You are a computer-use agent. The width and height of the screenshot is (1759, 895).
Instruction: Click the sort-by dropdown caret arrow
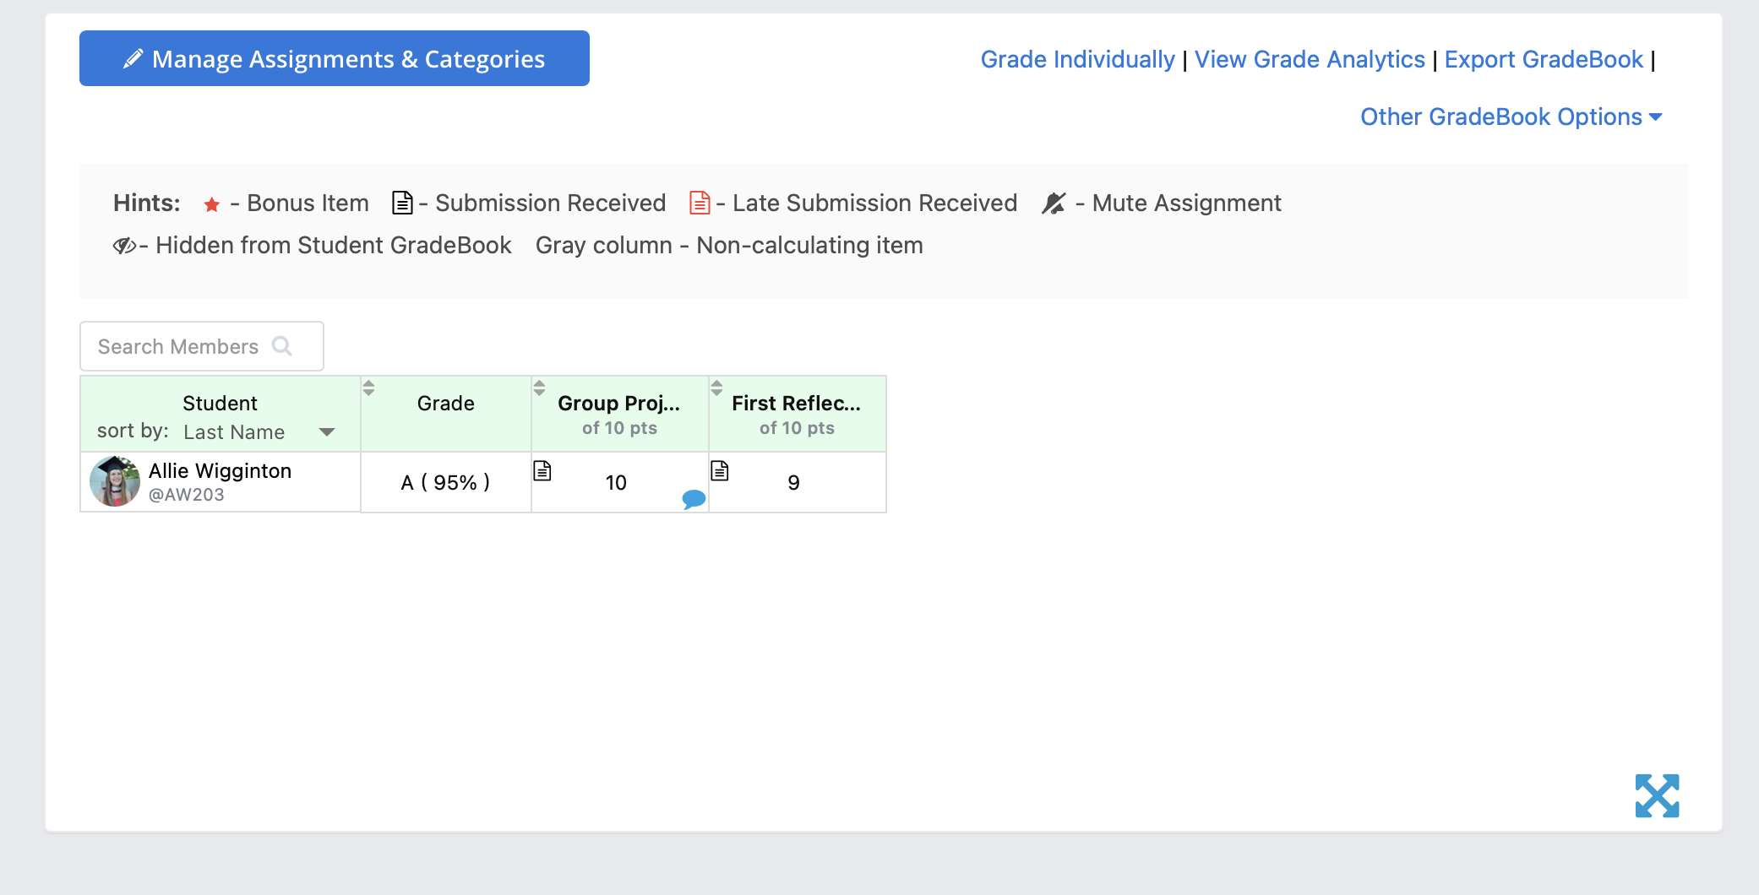[x=327, y=432]
